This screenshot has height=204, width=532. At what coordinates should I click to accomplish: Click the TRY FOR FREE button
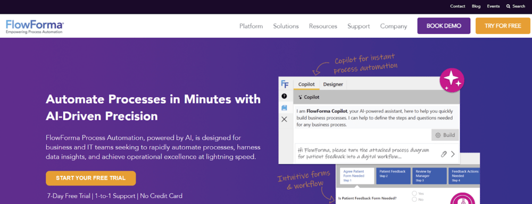503,25
